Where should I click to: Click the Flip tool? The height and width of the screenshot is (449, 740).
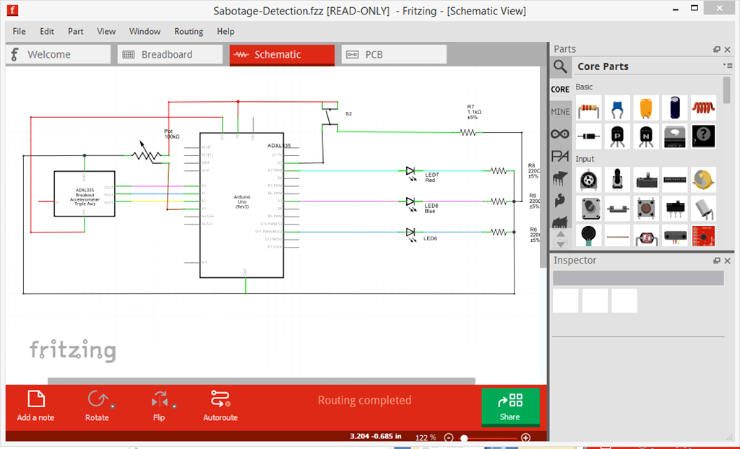pos(159,406)
